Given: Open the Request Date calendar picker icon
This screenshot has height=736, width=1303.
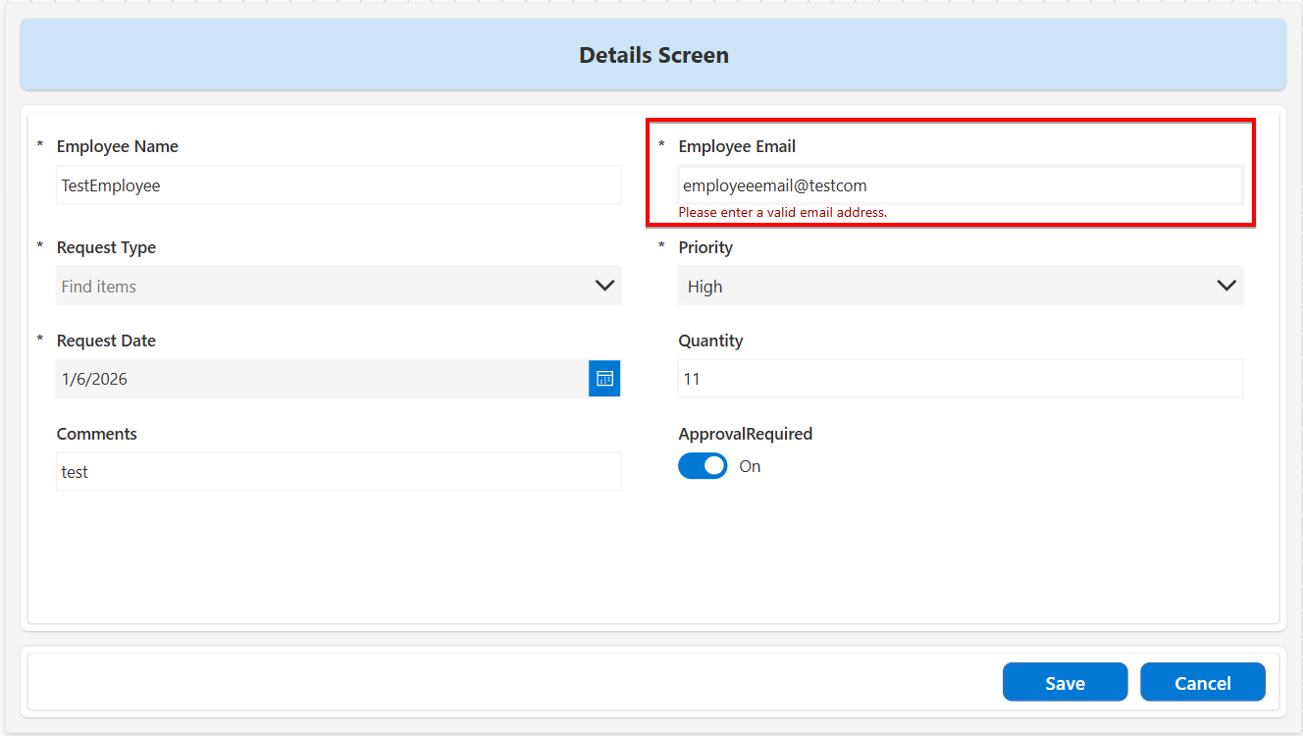Looking at the screenshot, I should pos(604,379).
